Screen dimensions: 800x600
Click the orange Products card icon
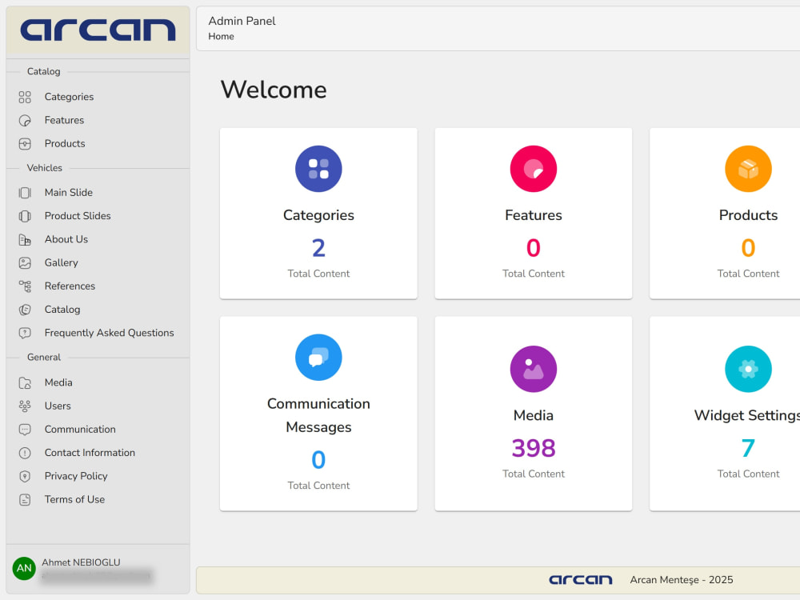(x=748, y=169)
